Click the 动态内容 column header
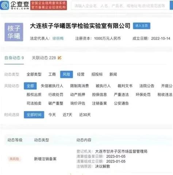 (x=84, y=140)
